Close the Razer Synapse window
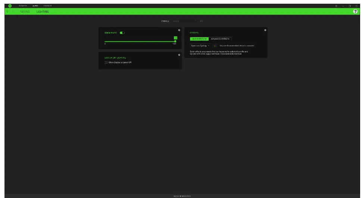This screenshot has height=198, width=362. coord(356,6)
